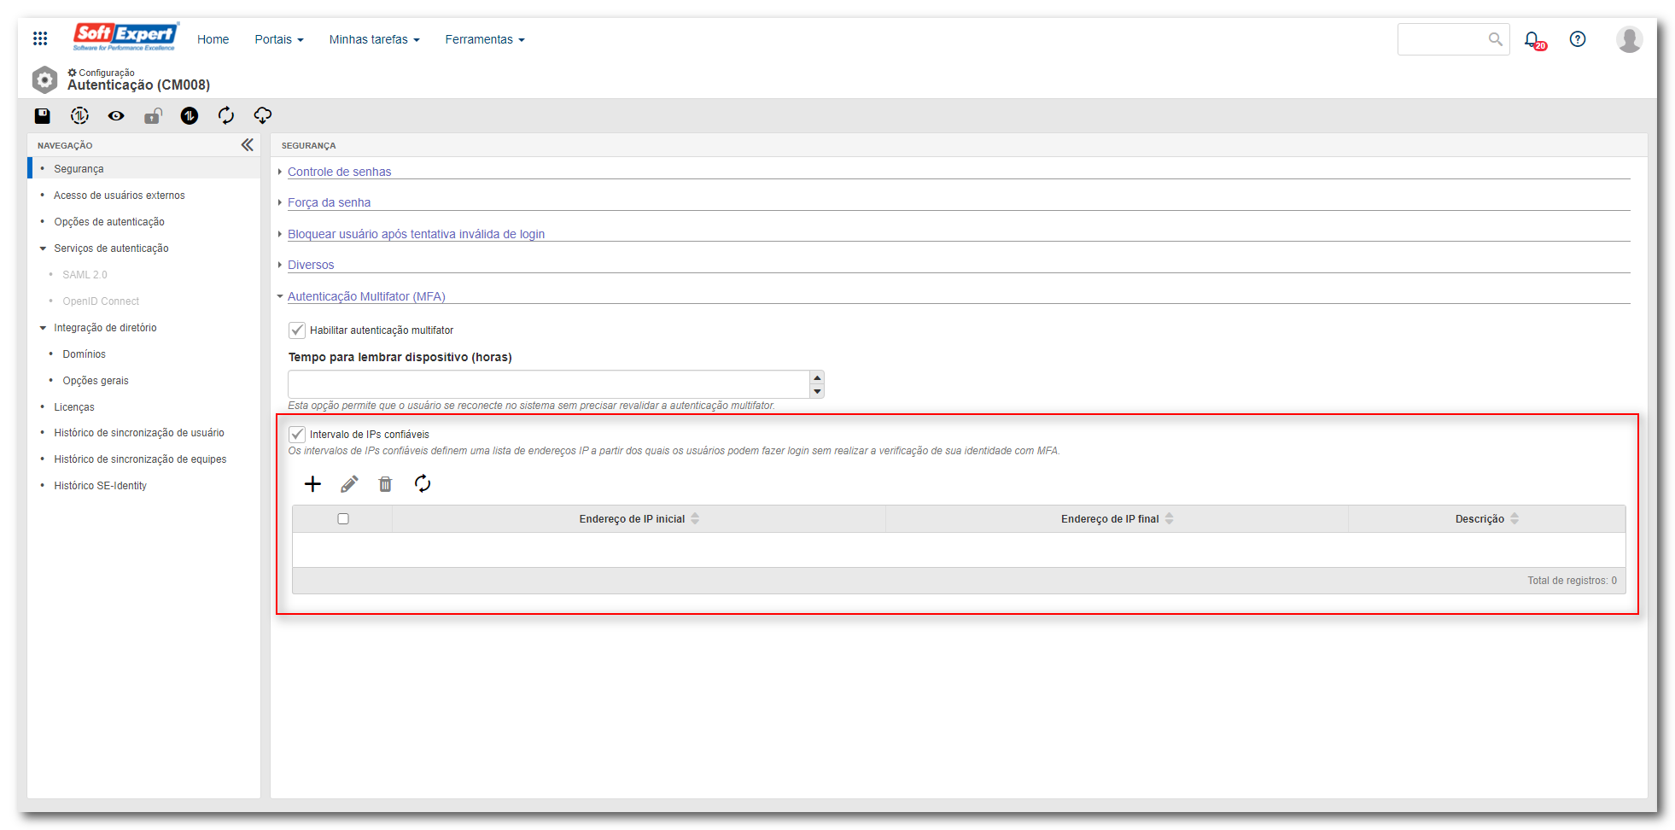Image resolution: width=1675 pixels, height=830 pixels.
Task: Decrease device remember time with down arrow
Action: pos(817,391)
